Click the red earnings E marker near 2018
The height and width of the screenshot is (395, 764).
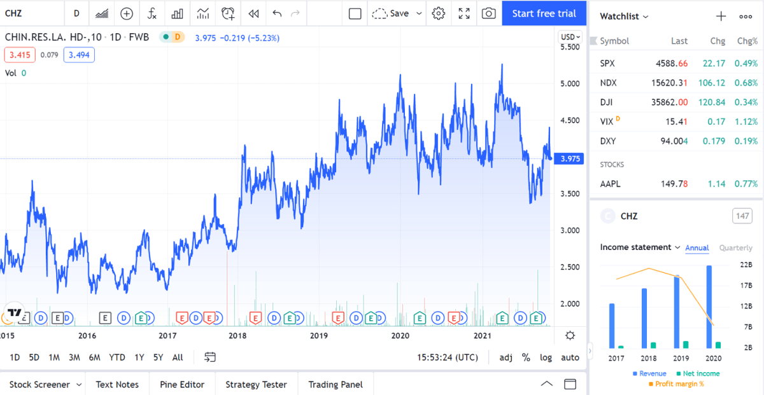(256, 317)
